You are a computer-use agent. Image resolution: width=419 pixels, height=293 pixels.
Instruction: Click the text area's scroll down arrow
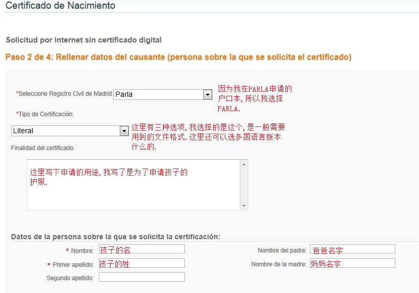point(244,206)
